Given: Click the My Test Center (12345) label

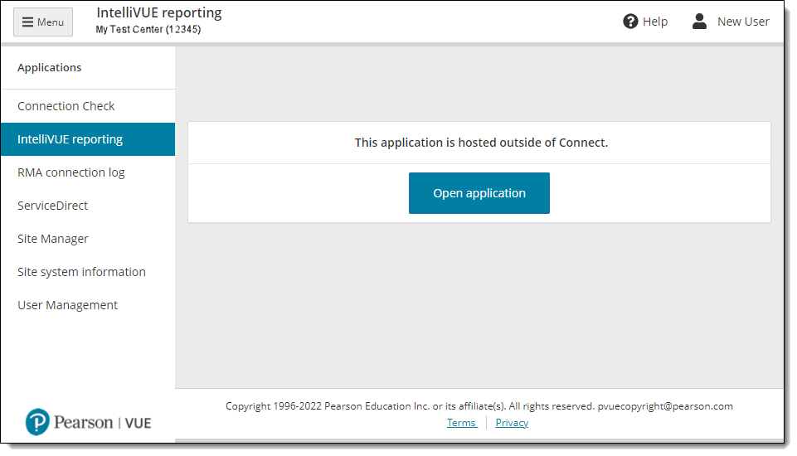Looking at the screenshot, I should (x=148, y=30).
